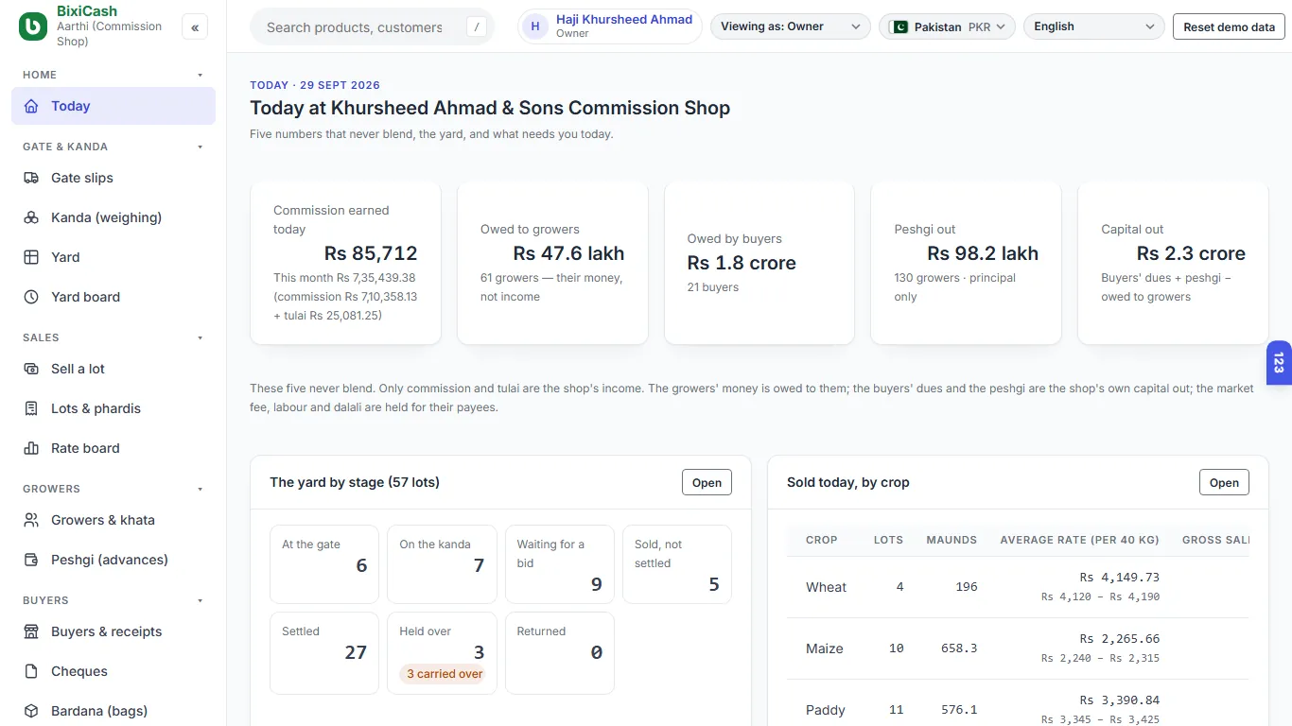The height and width of the screenshot is (726, 1292).
Task: Click the home icon beside Today
Action: 32,106
